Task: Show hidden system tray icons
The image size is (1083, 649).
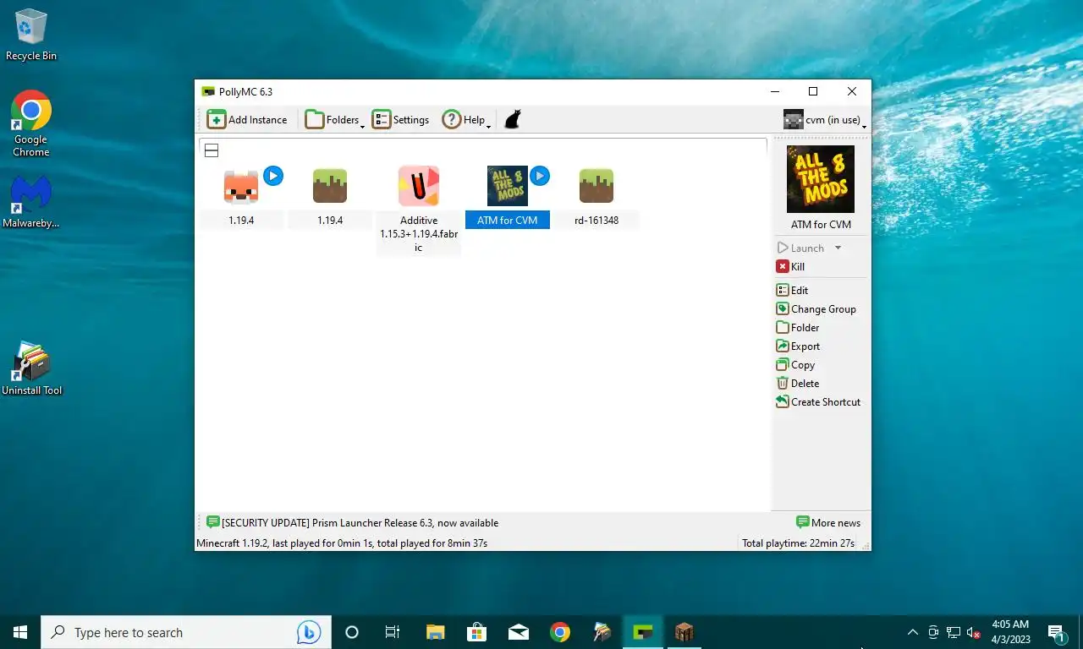Action: (912, 632)
